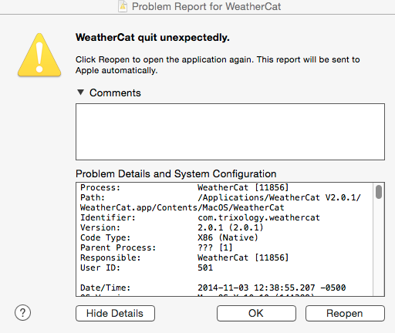Click 'WeatherCat.app/Contents/MacOS/WeatherCat' path line

[182, 207]
